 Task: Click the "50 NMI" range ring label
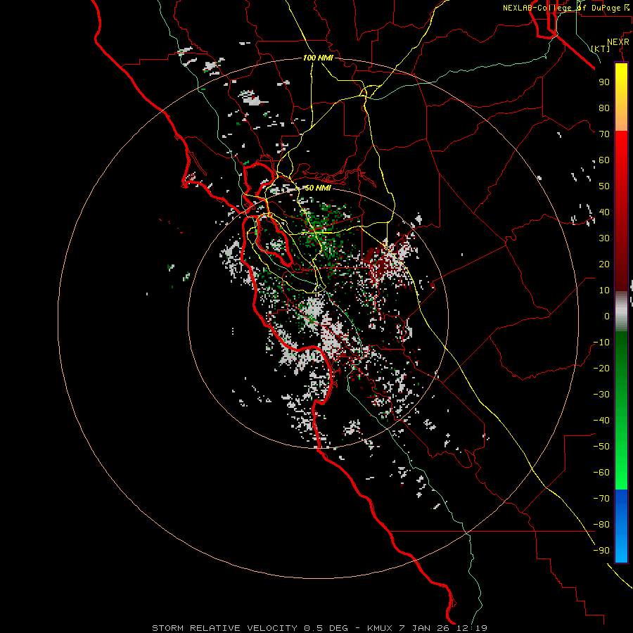pos(318,188)
